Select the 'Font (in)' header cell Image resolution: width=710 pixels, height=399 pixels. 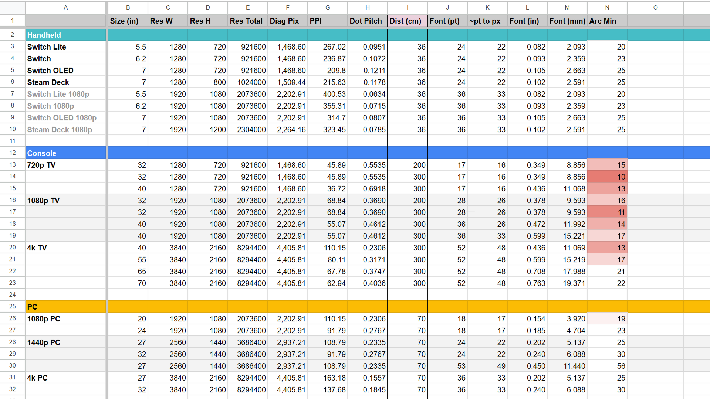click(x=527, y=21)
